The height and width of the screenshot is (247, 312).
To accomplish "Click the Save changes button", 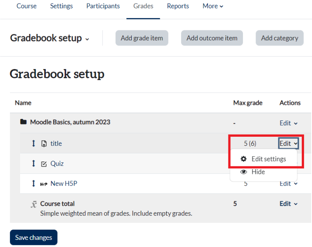I will (34, 238).
